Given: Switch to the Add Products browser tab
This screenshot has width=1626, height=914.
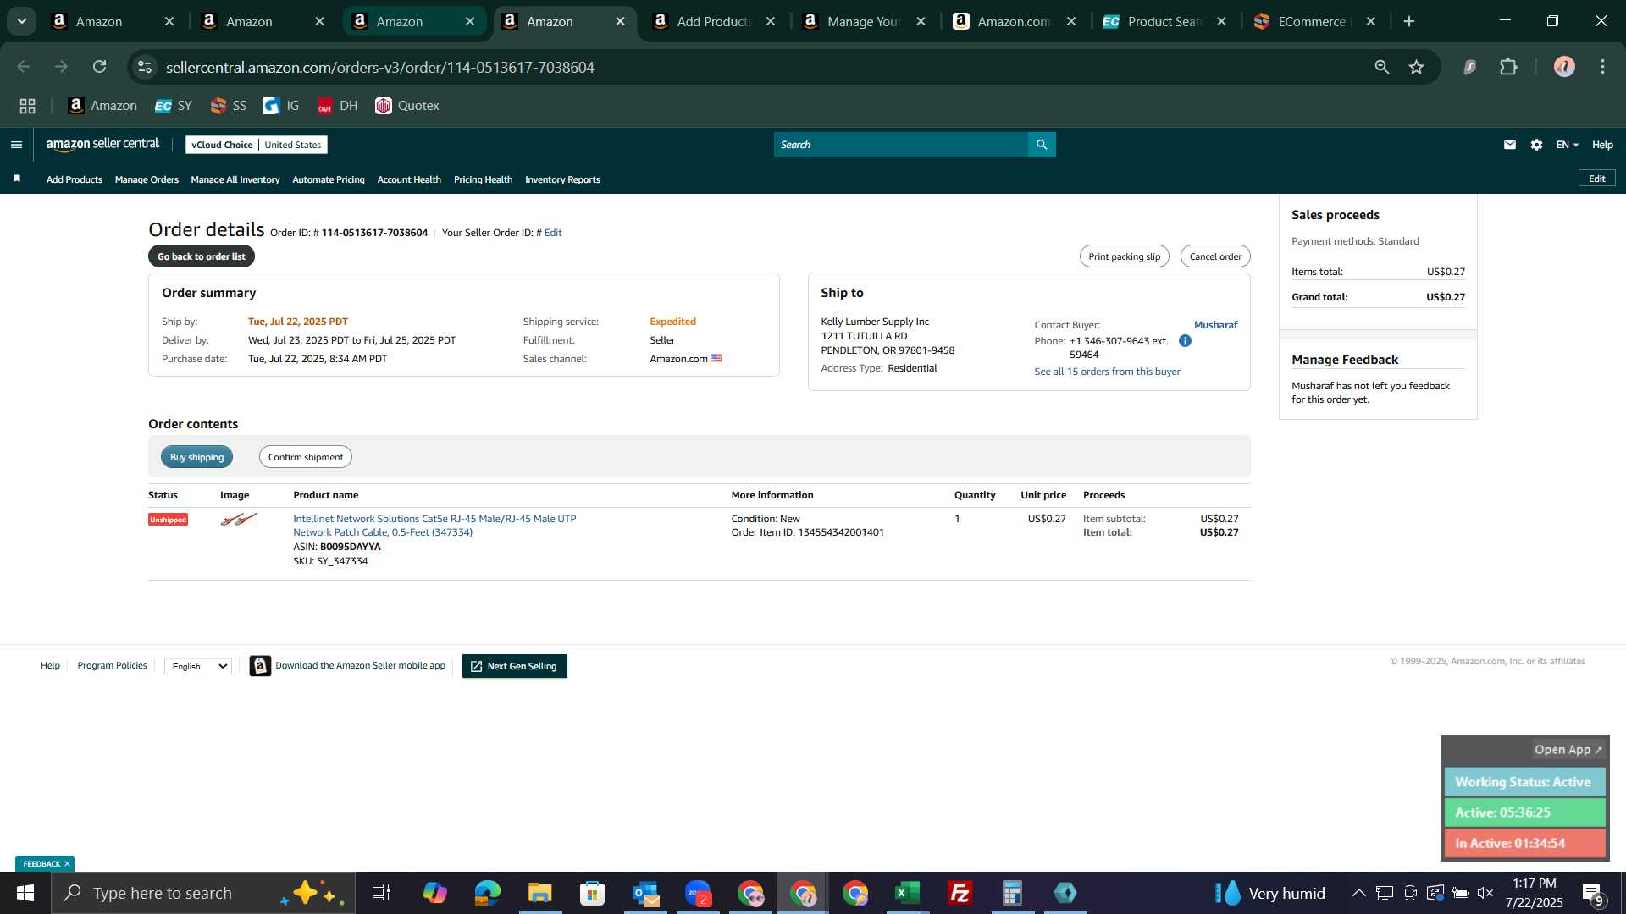Looking at the screenshot, I should click(x=713, y=21).
